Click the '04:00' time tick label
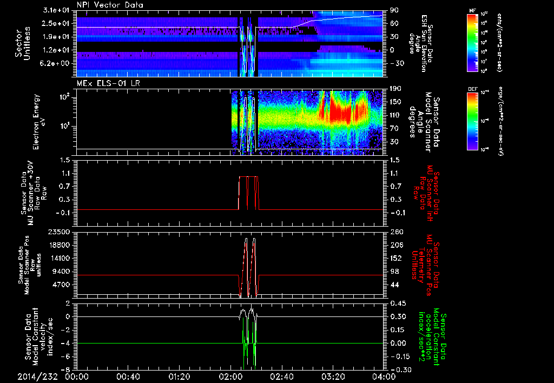Viewport: 554px width, 383px height. (384, 377)
